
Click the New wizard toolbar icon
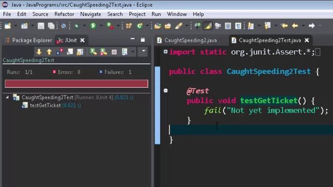coord(8,26)
